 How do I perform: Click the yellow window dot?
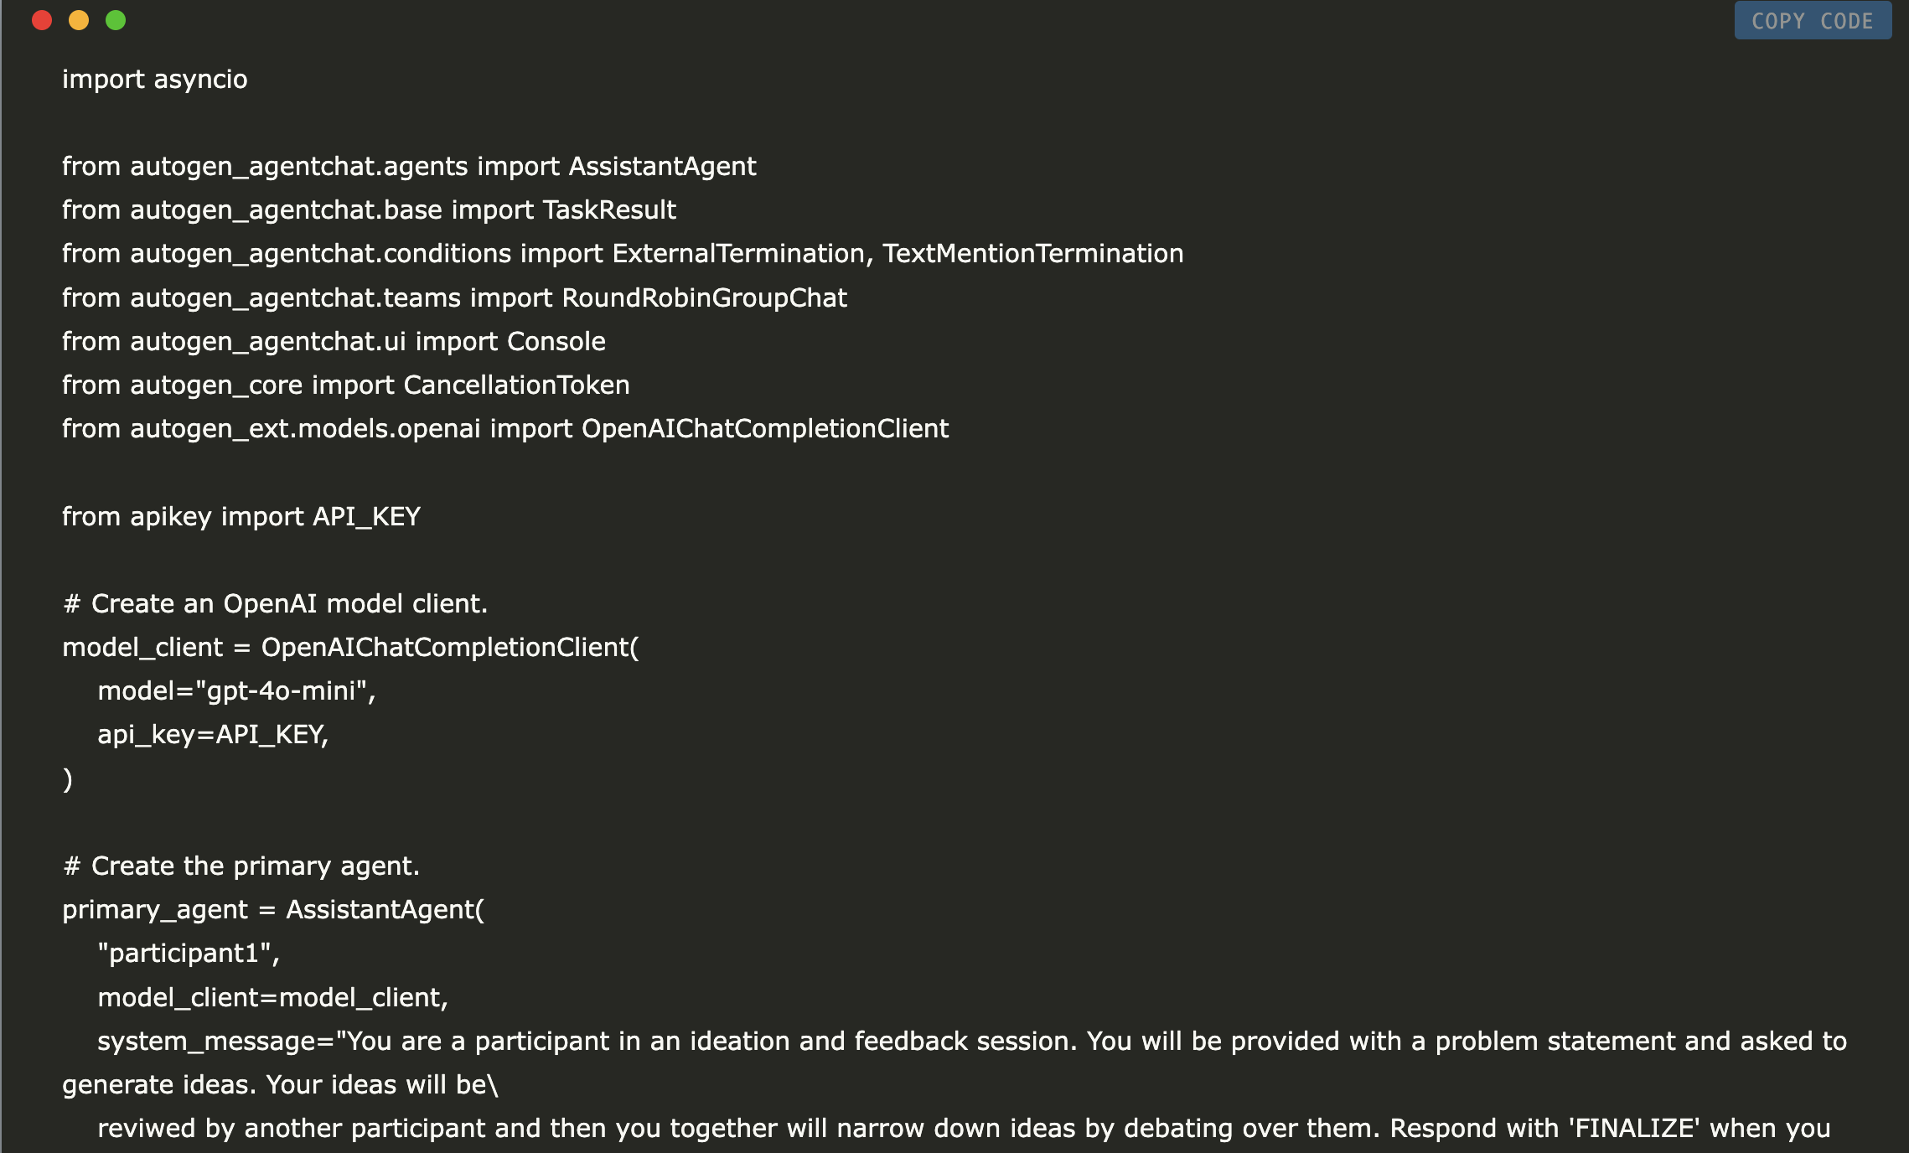79,20
